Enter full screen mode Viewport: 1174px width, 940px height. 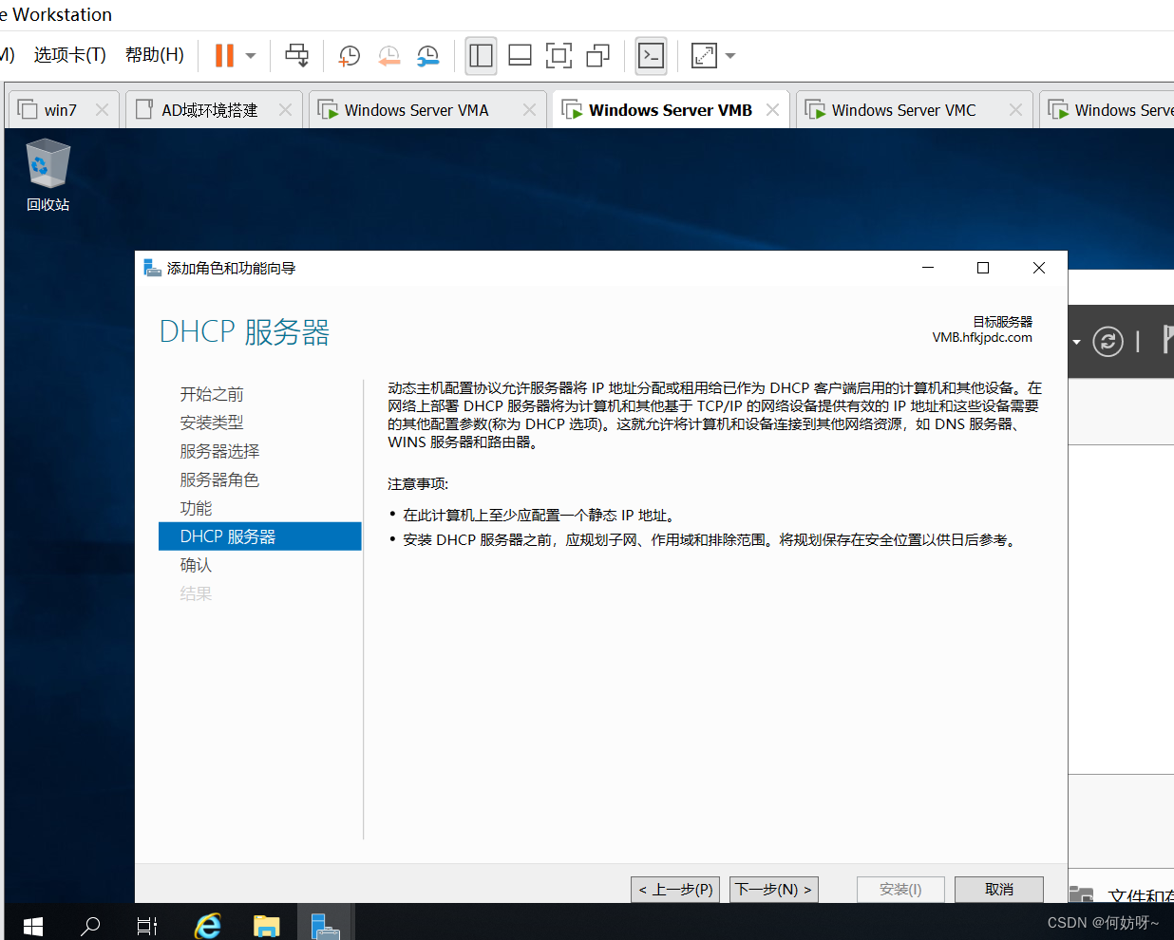(x=559, y=56)
